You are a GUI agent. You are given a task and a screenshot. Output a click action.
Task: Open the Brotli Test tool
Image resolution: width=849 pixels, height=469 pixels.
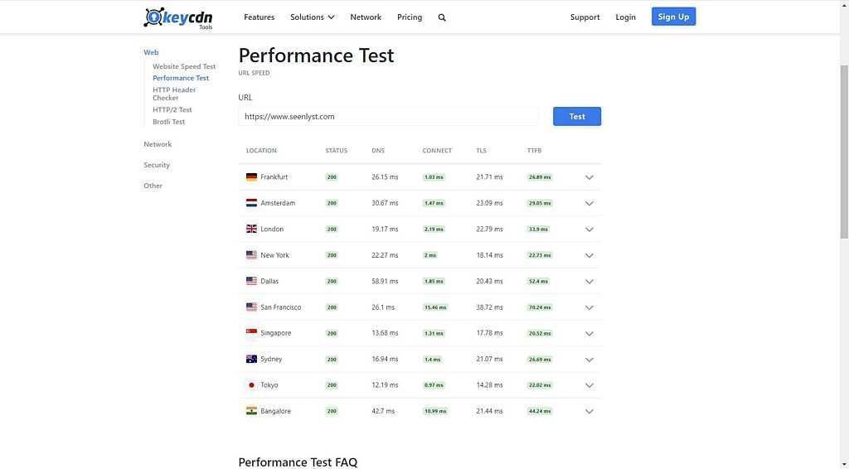click(x=168, y=122)
